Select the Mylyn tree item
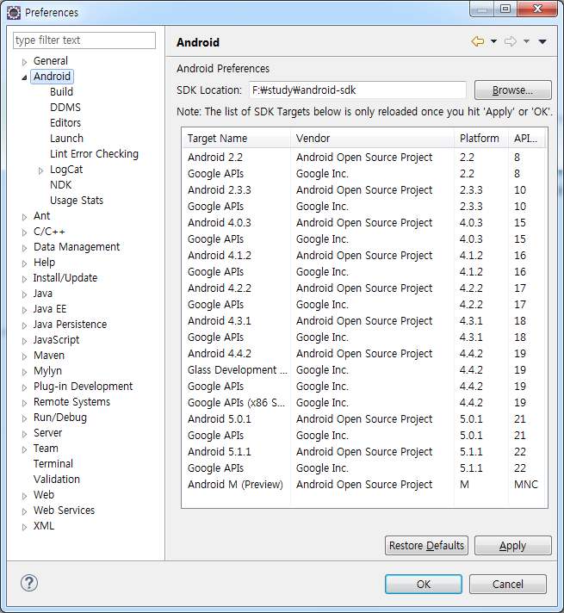The image size is (564, 613). click(x=47, y=371)
